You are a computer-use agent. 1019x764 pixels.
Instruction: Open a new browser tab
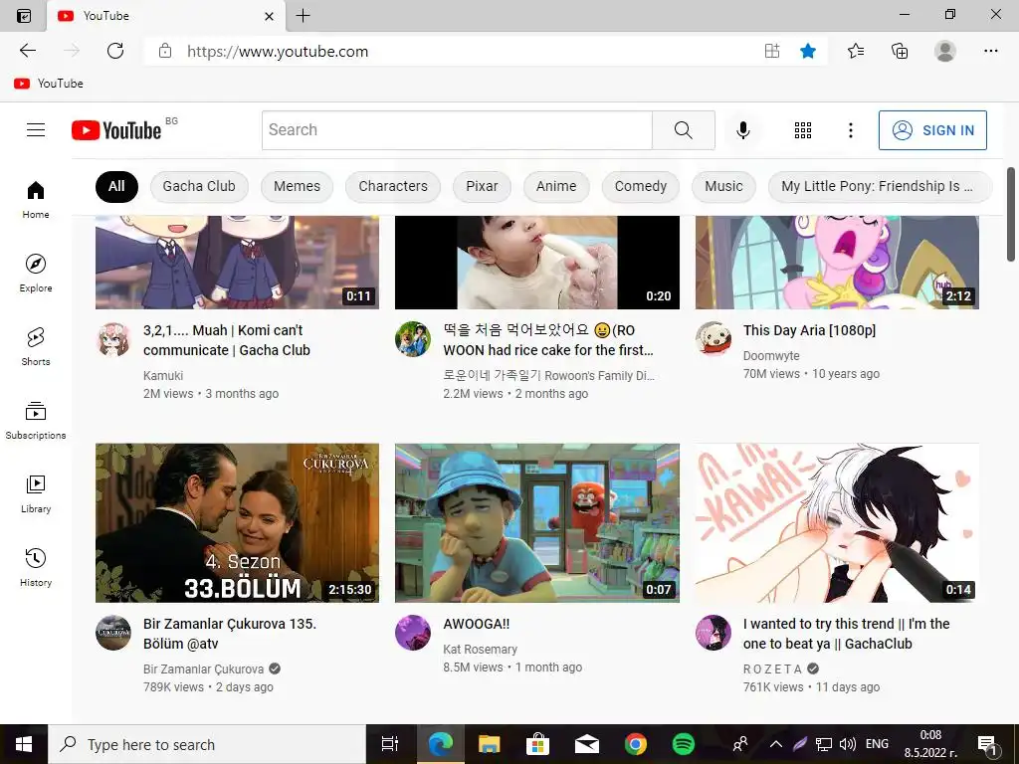303,16
